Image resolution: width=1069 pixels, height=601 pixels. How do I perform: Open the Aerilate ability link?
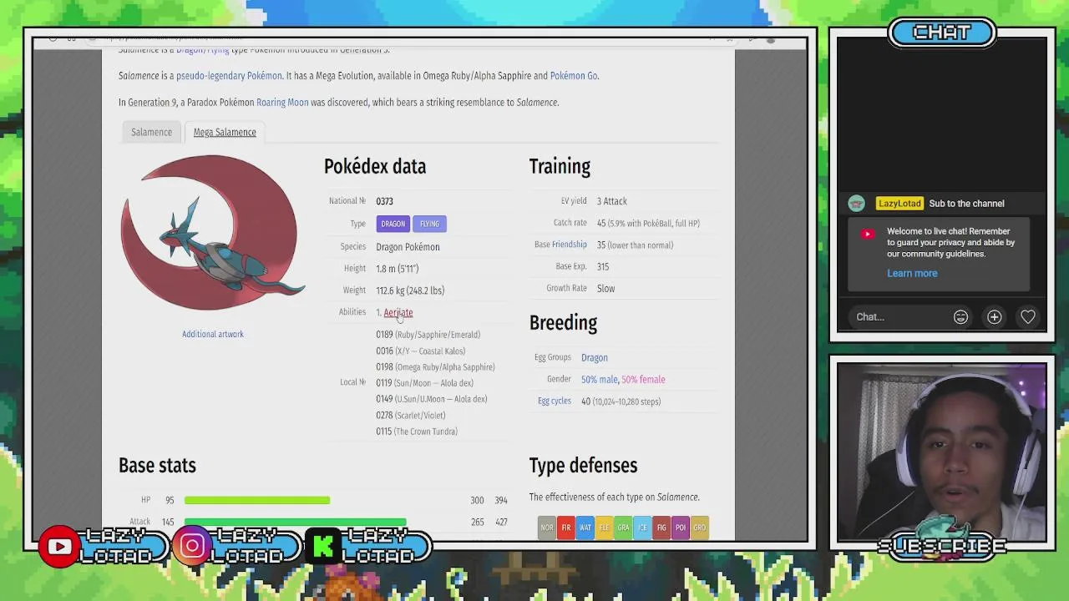click(x=398, y=312)
